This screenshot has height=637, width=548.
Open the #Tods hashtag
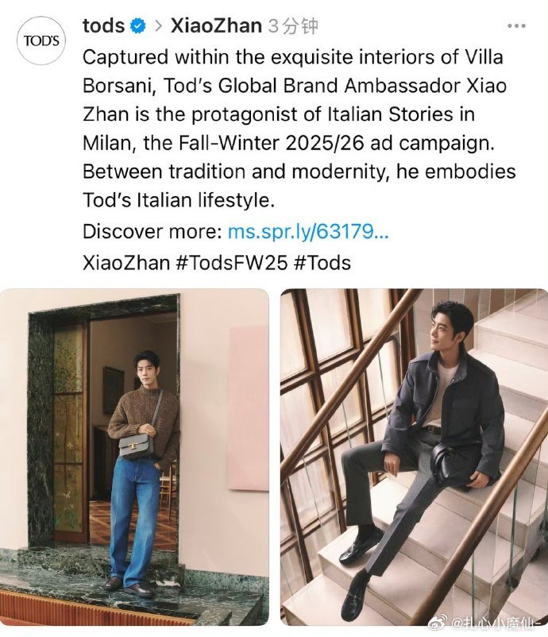(322, 262)
